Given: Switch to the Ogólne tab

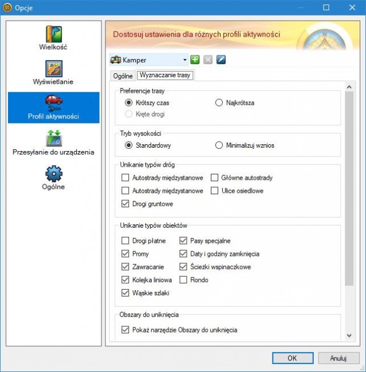Looking at the screenshot, I should [x=123, y=76].
